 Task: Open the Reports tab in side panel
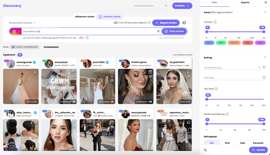245,2
